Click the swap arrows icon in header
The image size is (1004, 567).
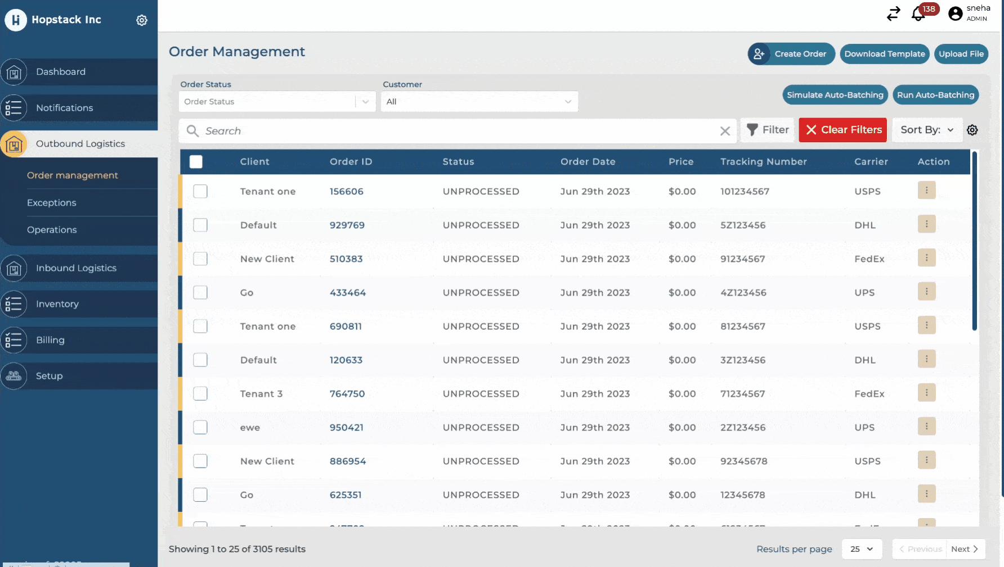tap(893, 14)
